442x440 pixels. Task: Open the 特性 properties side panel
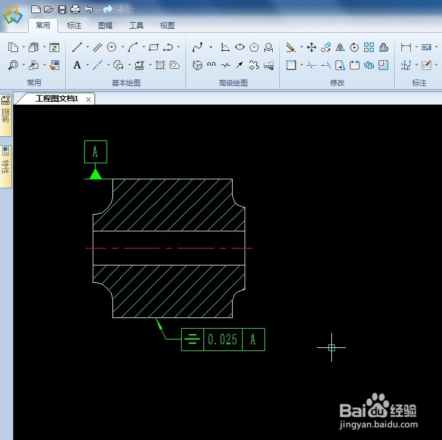(x=5, y=166)
